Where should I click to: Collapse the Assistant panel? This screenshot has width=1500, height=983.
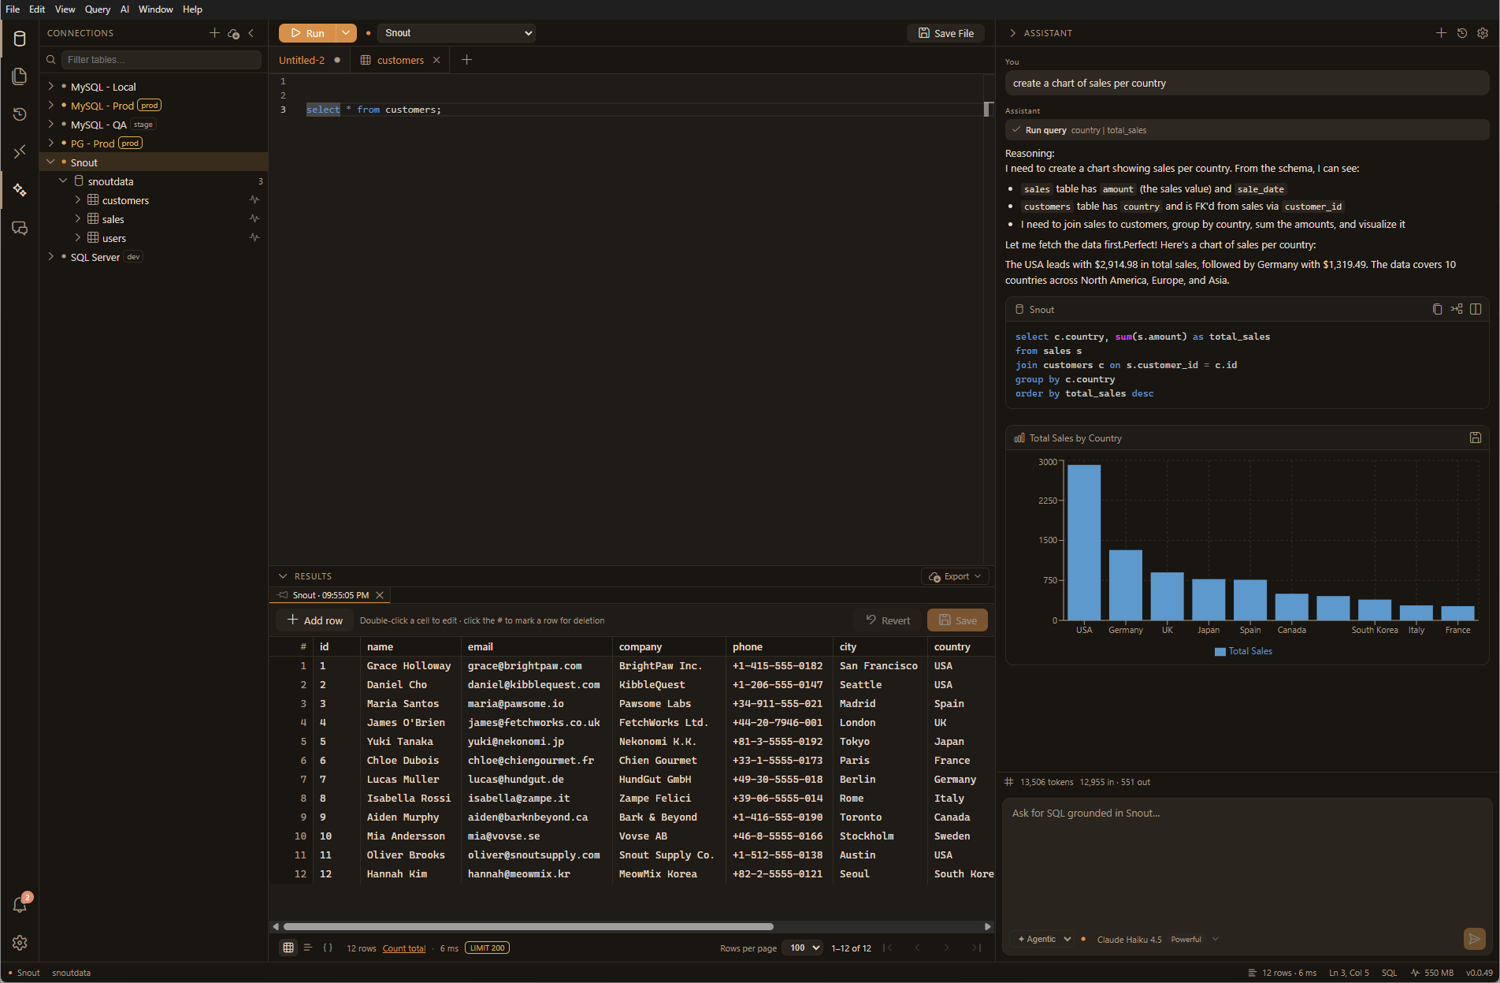(x=1012, y=33)
